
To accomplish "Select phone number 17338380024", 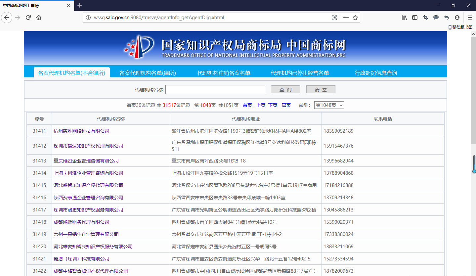I will pos(339,234).
